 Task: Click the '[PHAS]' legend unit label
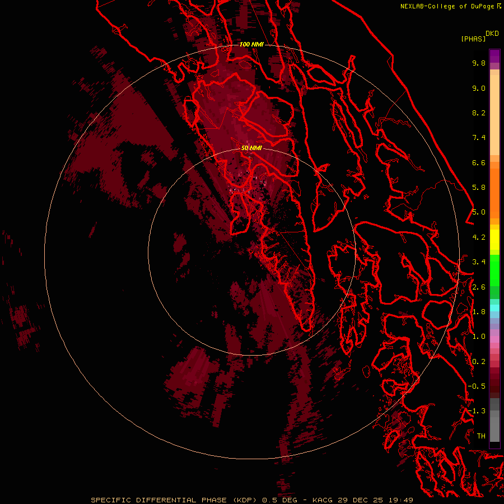pos(473,39)
